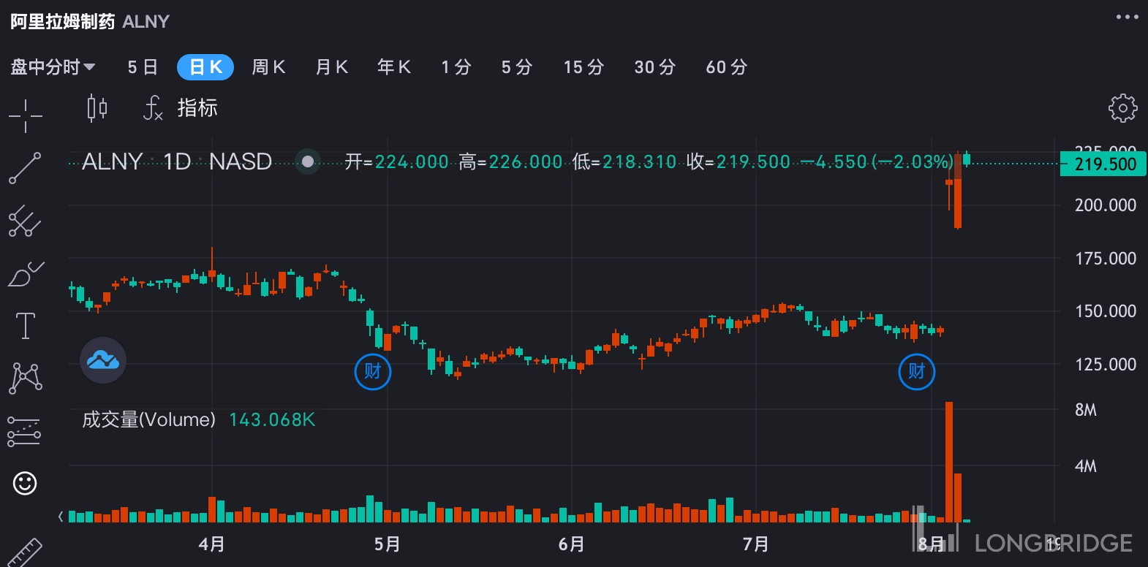Switch to the 60分 interval

[727, 67]
